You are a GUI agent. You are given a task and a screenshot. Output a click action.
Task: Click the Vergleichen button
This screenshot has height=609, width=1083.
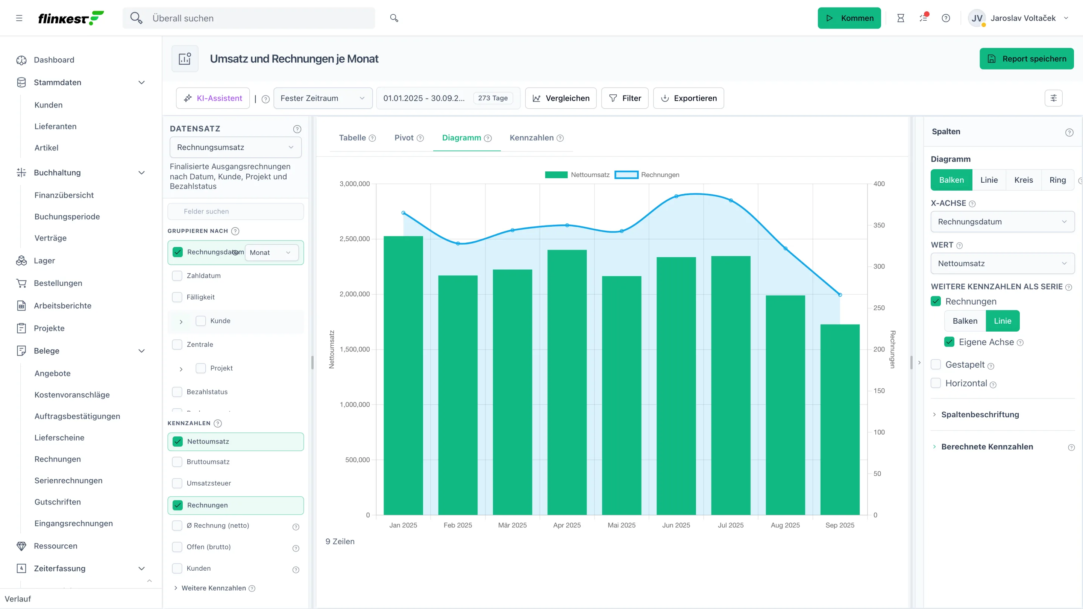click(560, 98)
